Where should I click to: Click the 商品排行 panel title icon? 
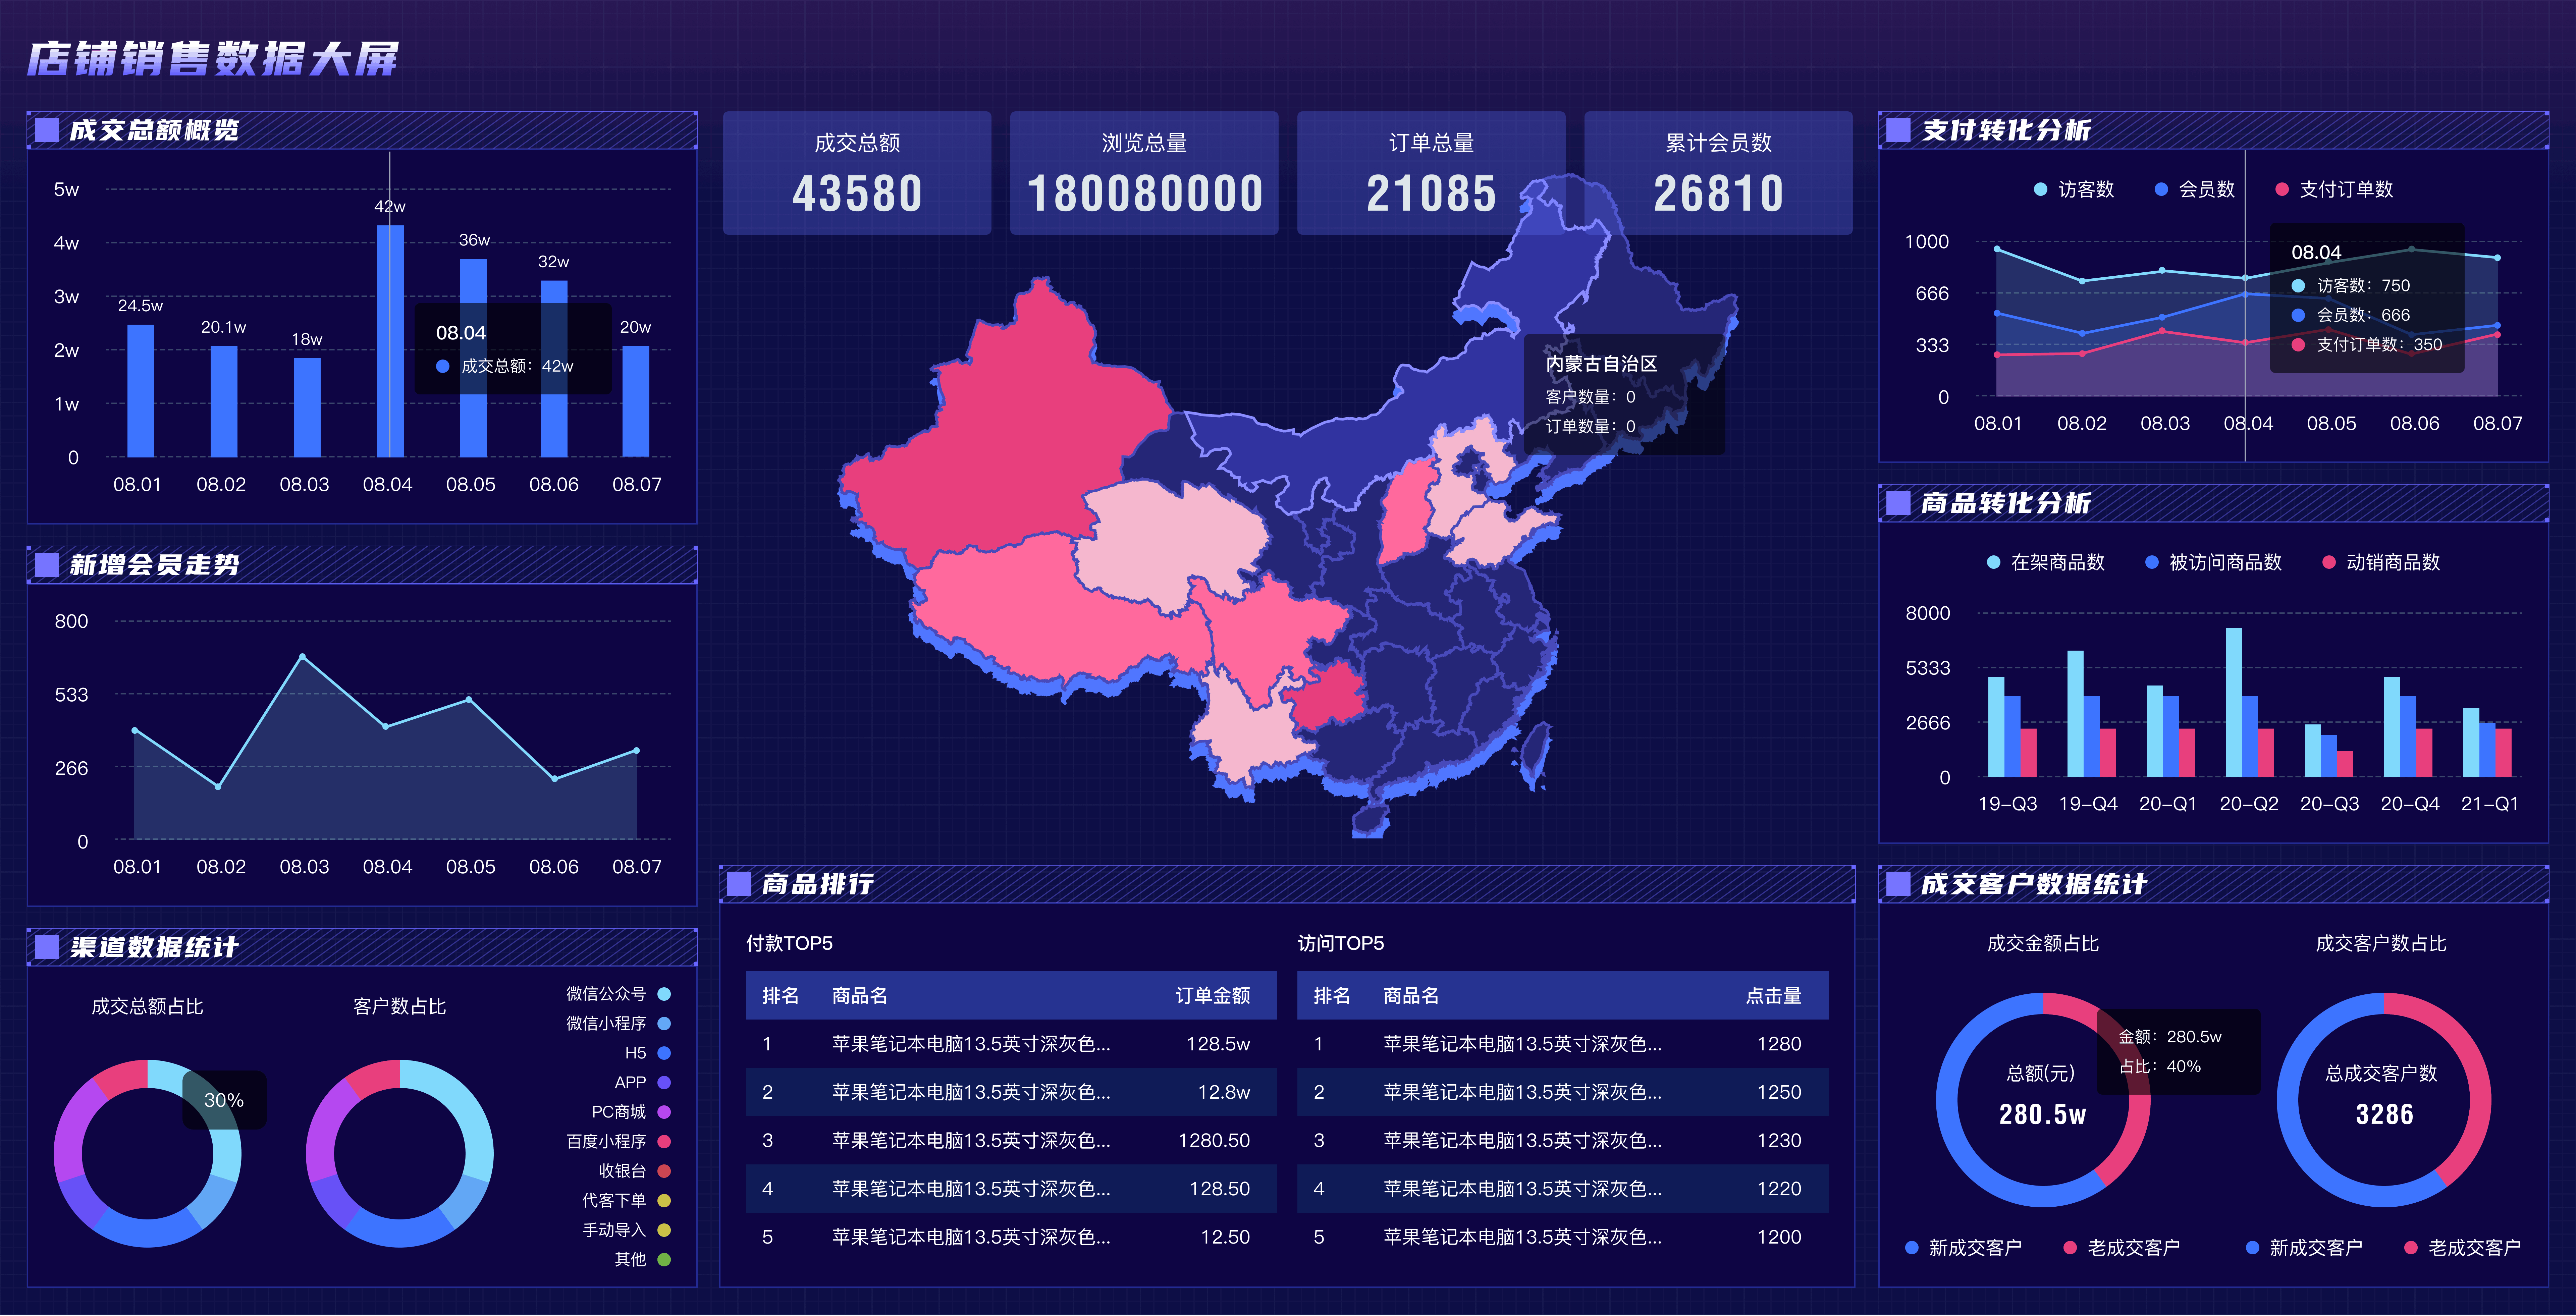[739, 884]
